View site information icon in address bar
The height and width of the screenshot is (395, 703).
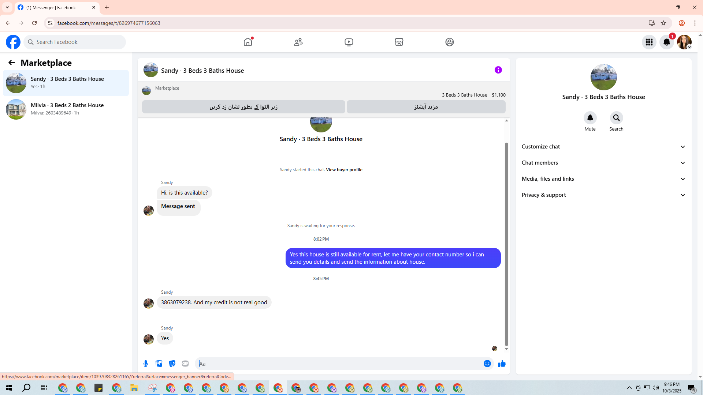[50, 23]
